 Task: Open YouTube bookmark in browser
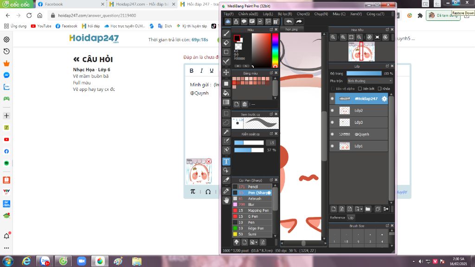pos(41,26)
